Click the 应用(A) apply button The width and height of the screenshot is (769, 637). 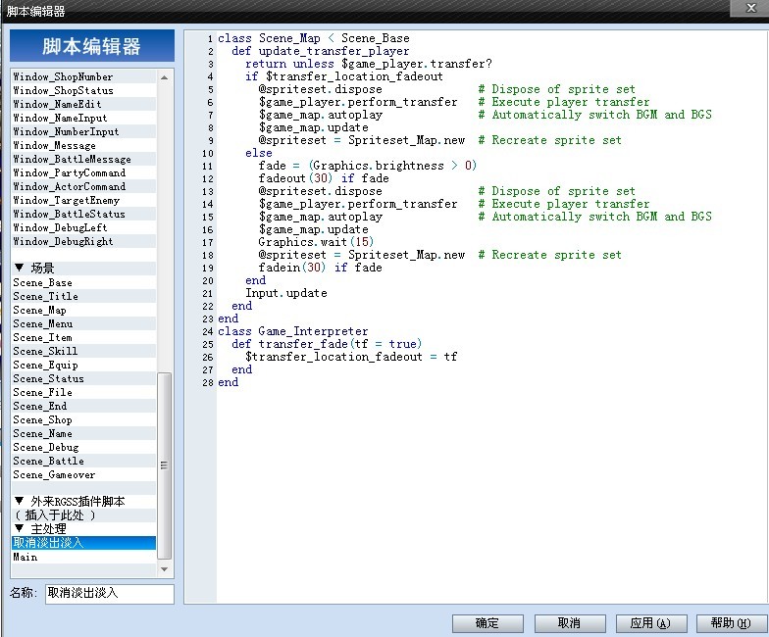tap(651, 623)
